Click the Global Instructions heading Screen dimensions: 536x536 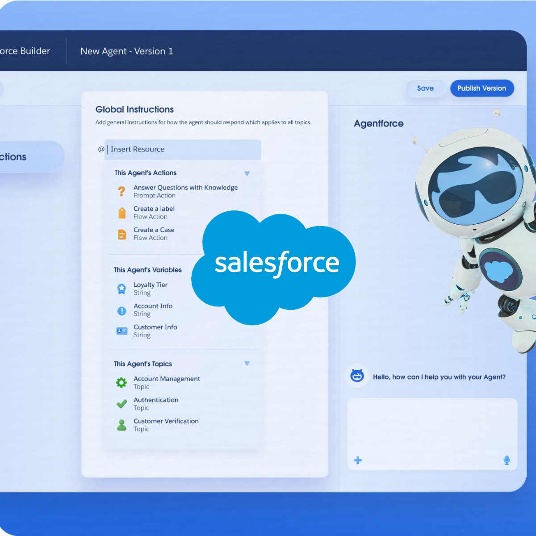tap(134, 109)
